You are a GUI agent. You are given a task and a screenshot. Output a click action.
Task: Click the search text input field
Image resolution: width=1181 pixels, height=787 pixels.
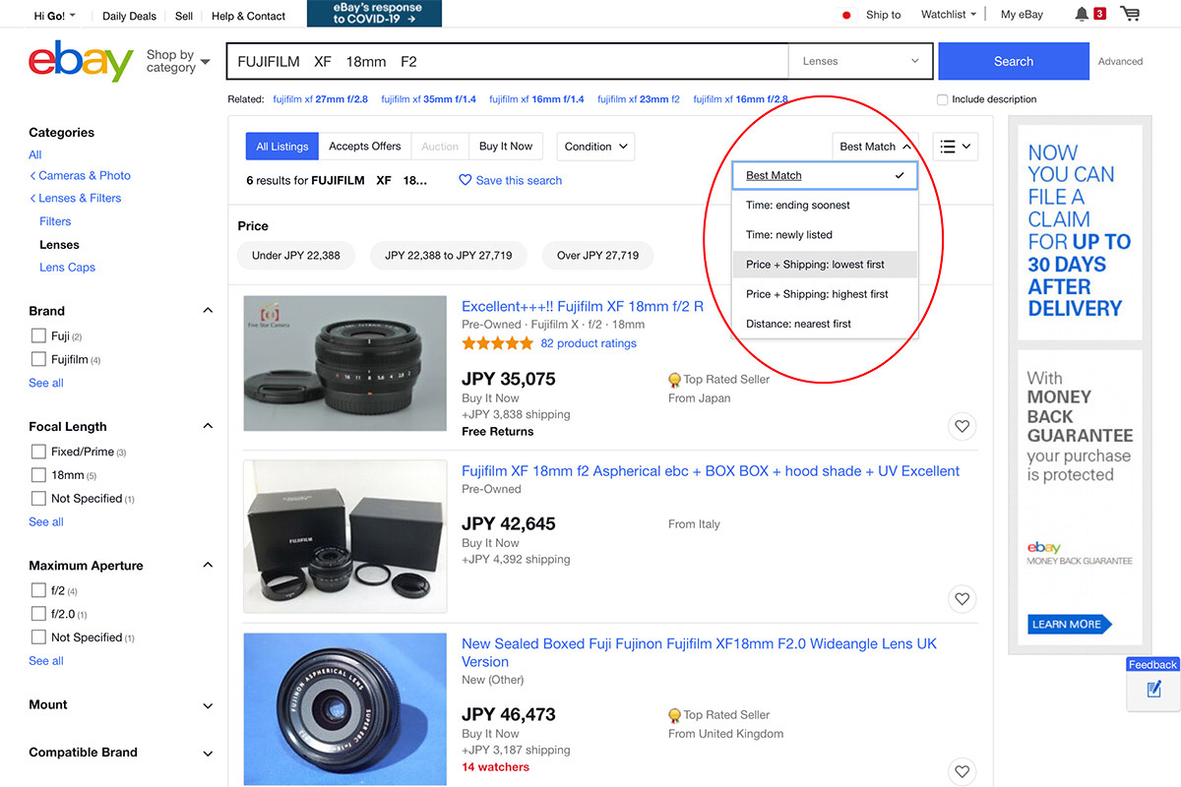(x=507, y=61)
